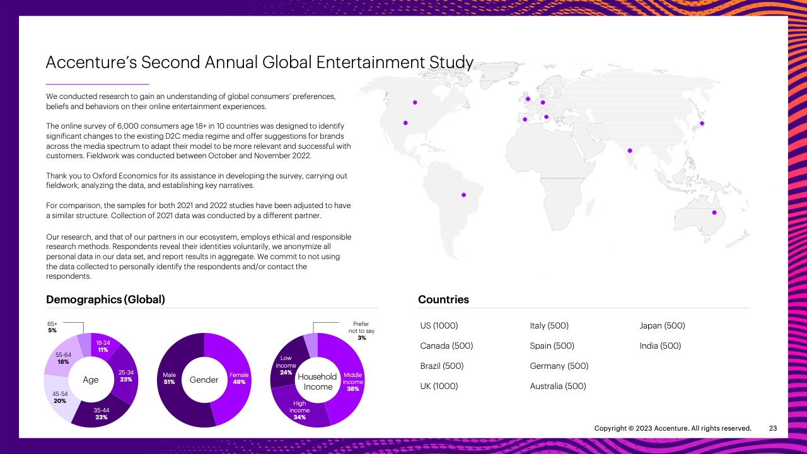Screen dimensions: 807x454
Task: Click the Australia map marker dot
Action: pyautogui.click(x=714, y=212)
